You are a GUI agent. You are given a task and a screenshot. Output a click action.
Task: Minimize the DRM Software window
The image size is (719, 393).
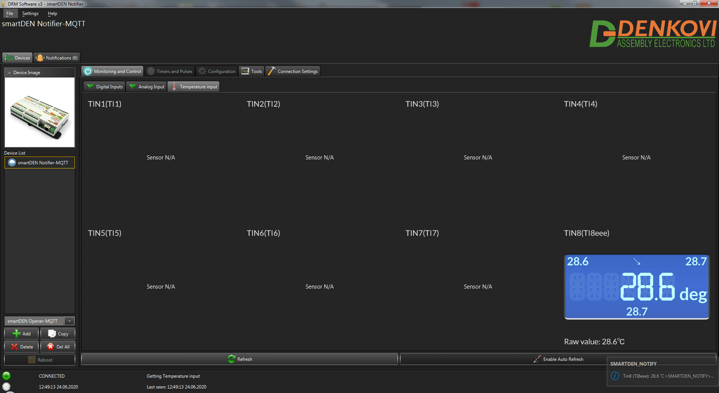click(685, 3)
